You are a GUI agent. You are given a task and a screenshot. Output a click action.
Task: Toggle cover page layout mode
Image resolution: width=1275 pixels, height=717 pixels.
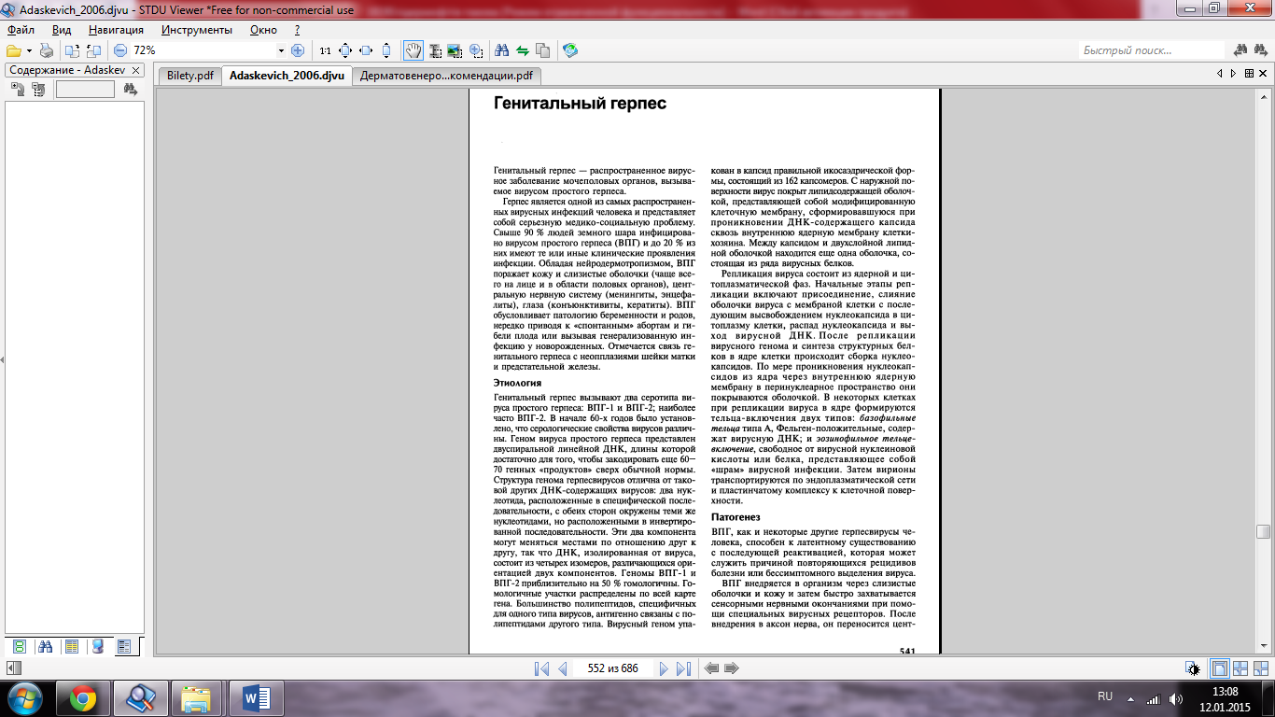coord(1261,668)
